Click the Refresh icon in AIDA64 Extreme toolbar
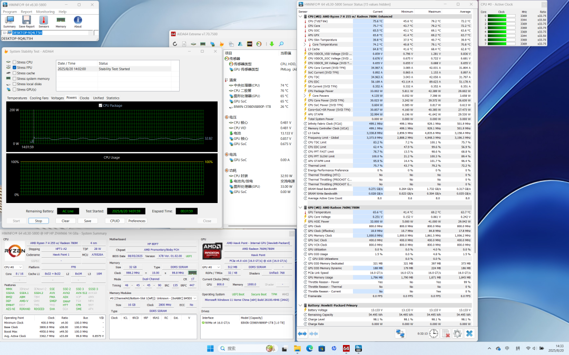This screenshot has height=355, width=569. 175,44
